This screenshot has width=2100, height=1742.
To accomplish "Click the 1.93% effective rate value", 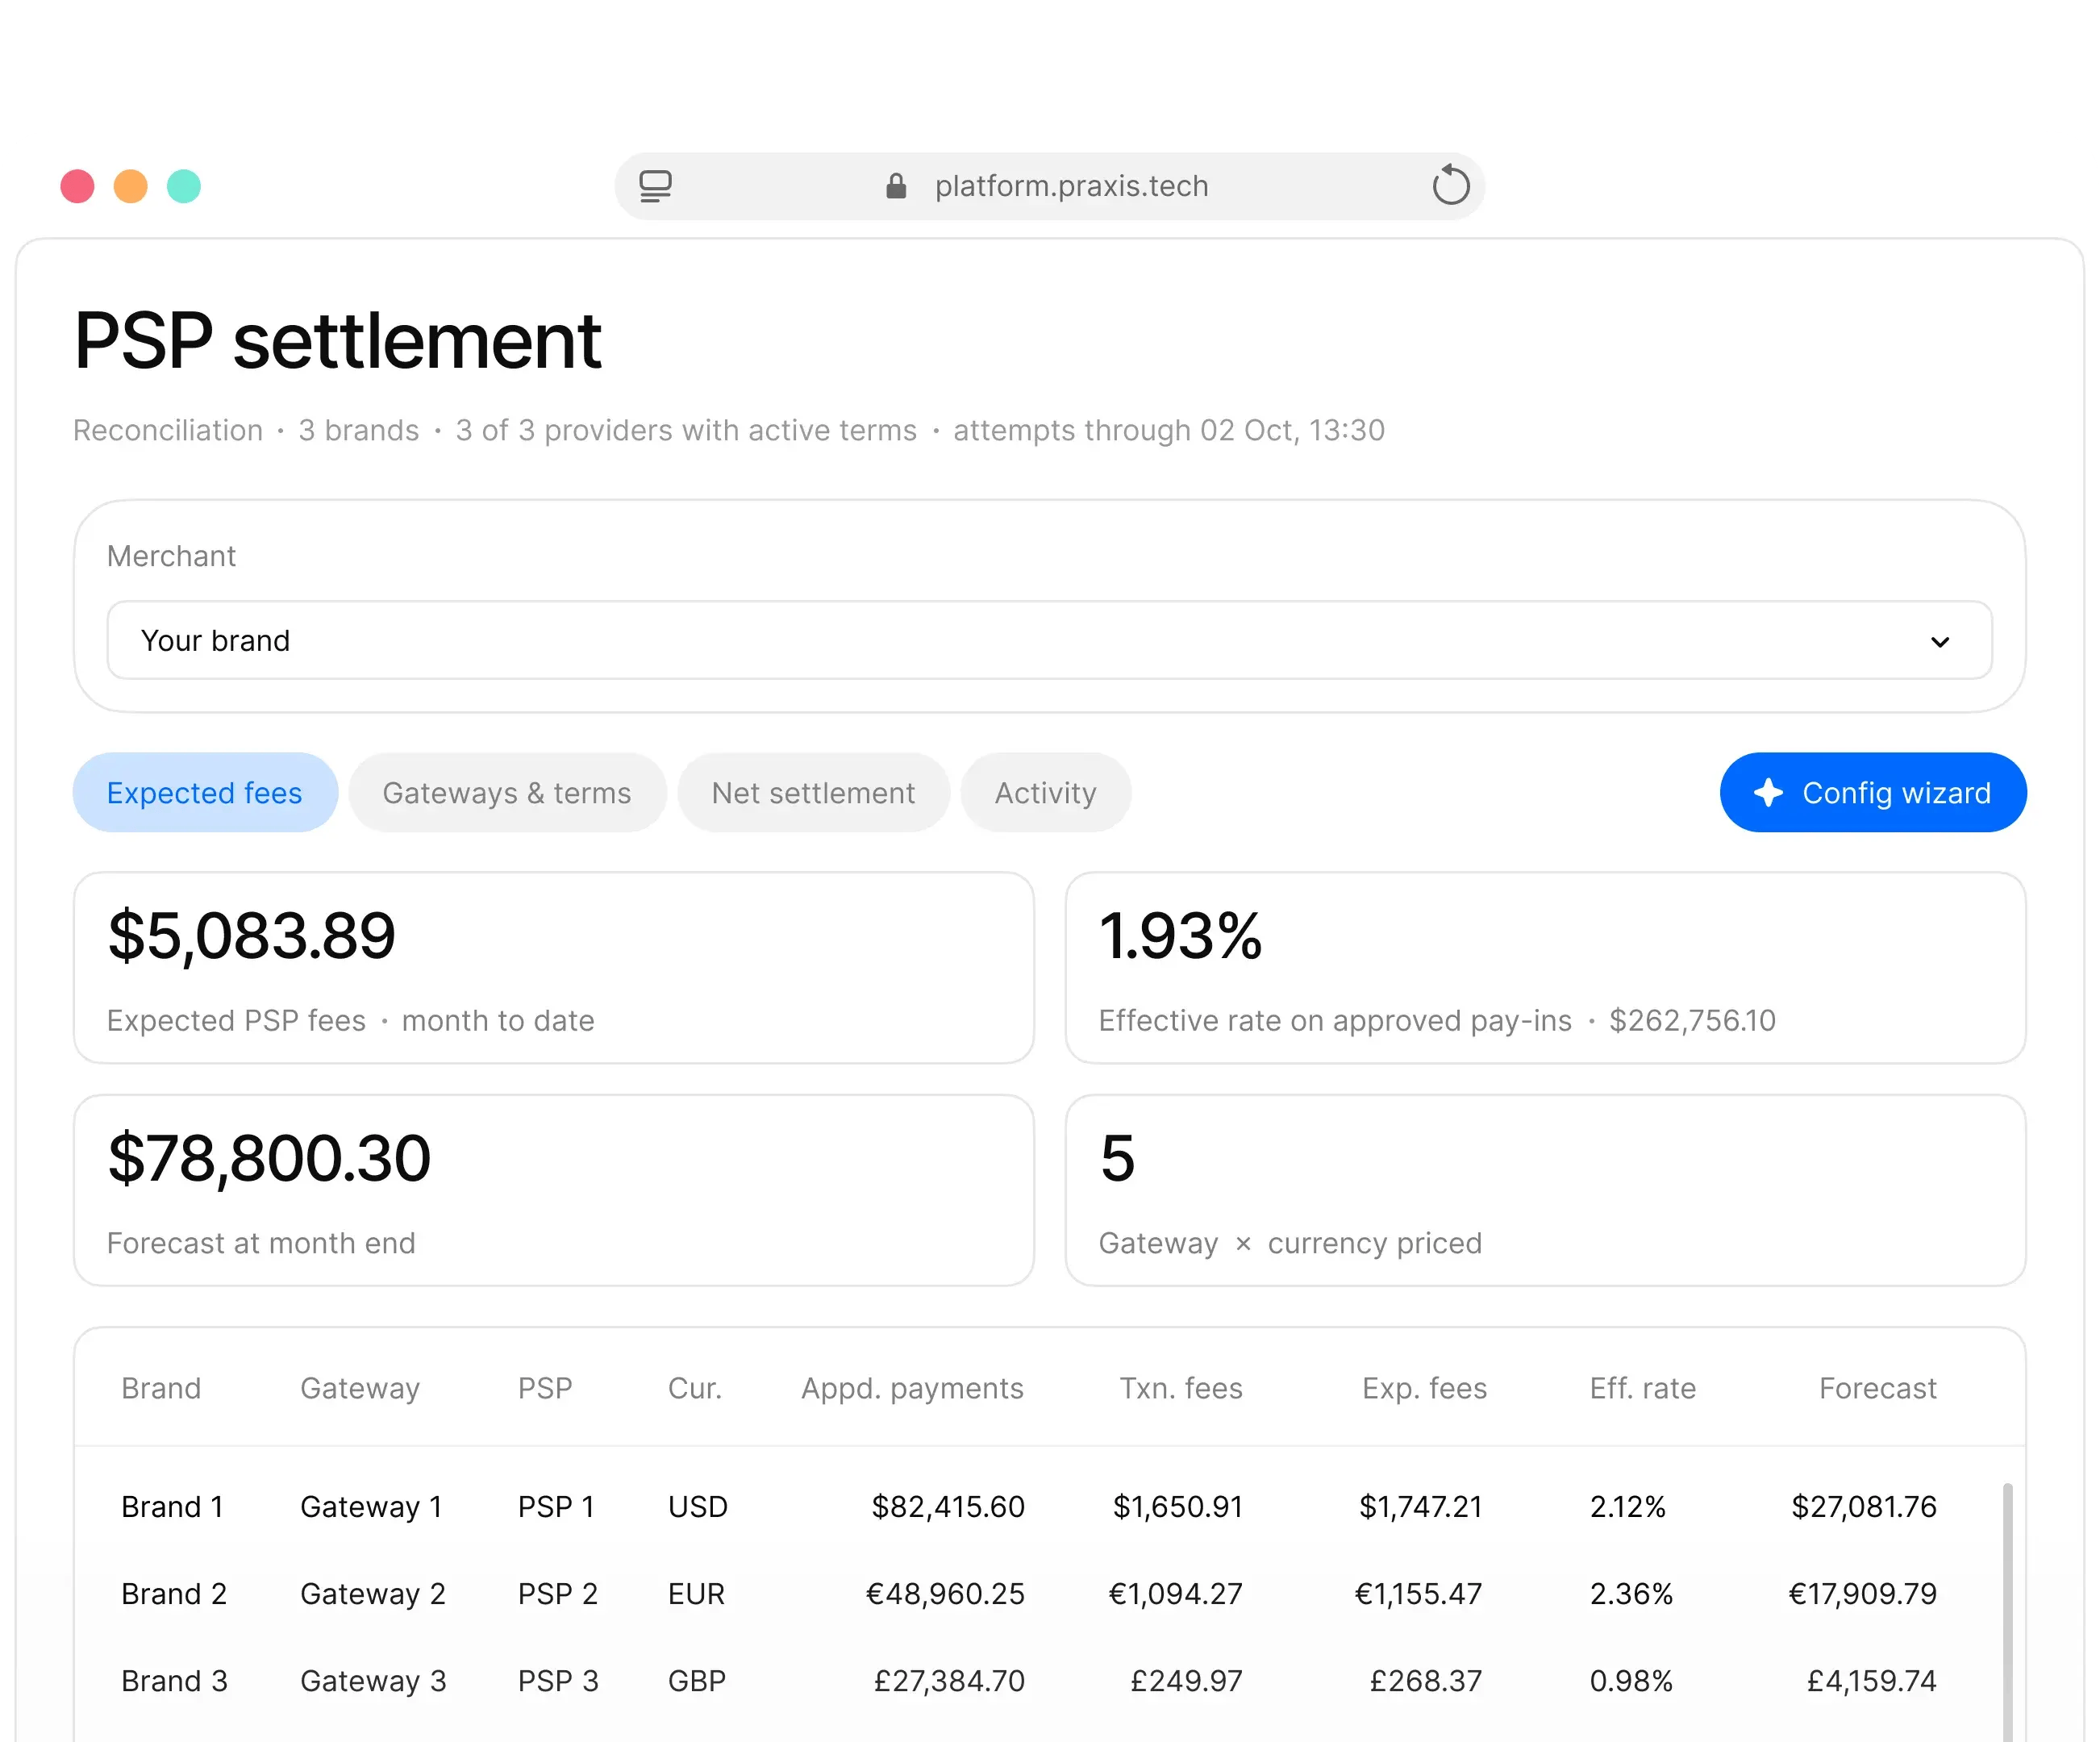I will (1180, 936).
